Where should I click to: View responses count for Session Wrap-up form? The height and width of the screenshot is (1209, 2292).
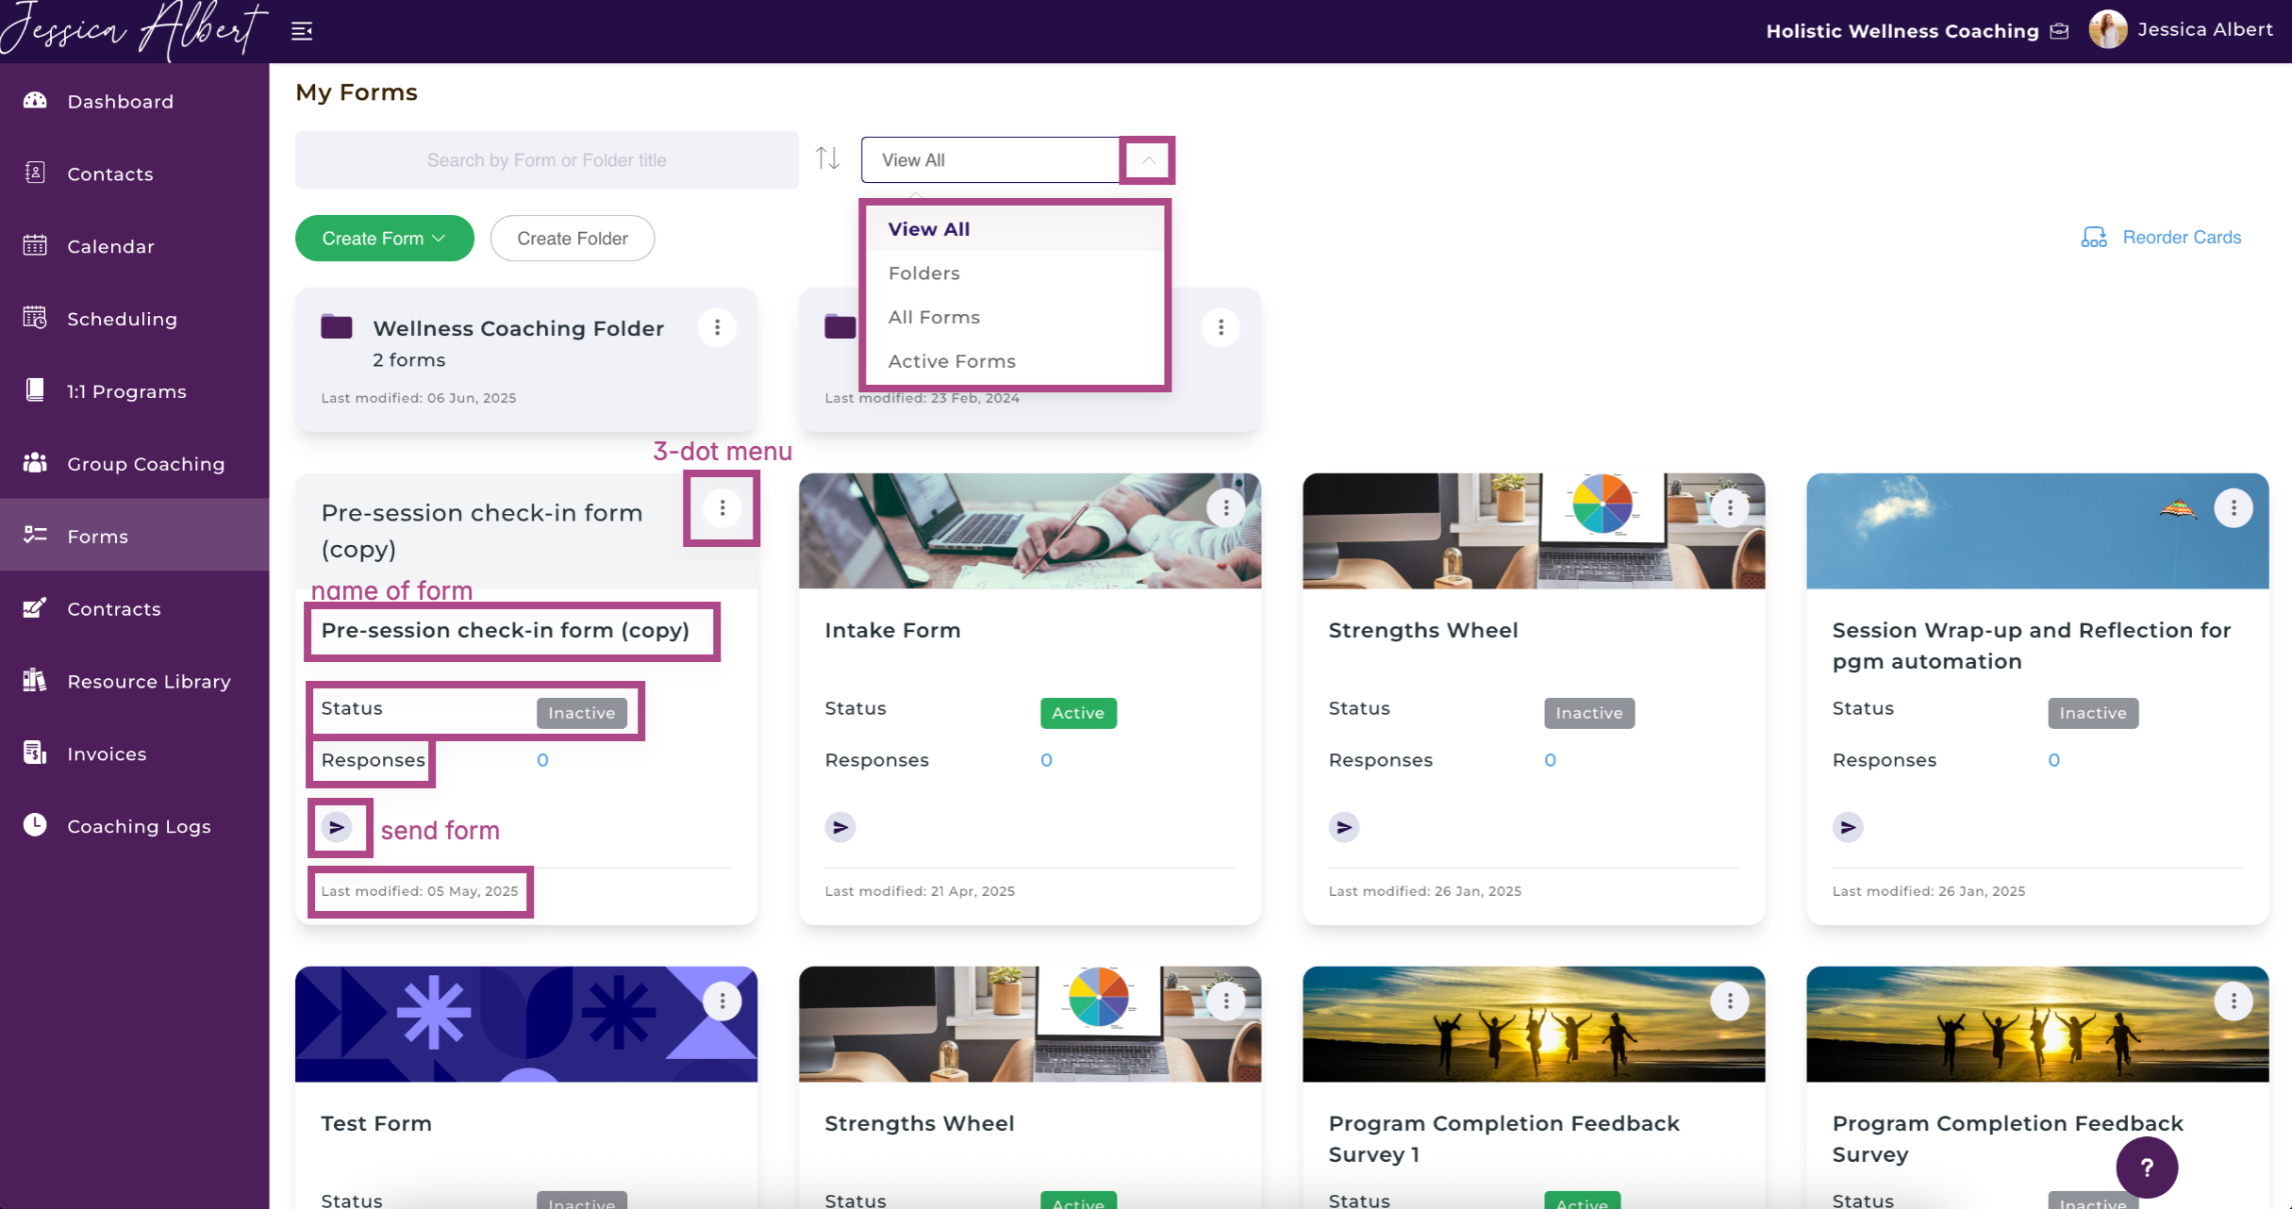pyautogui.click(x=2053, y=760)
